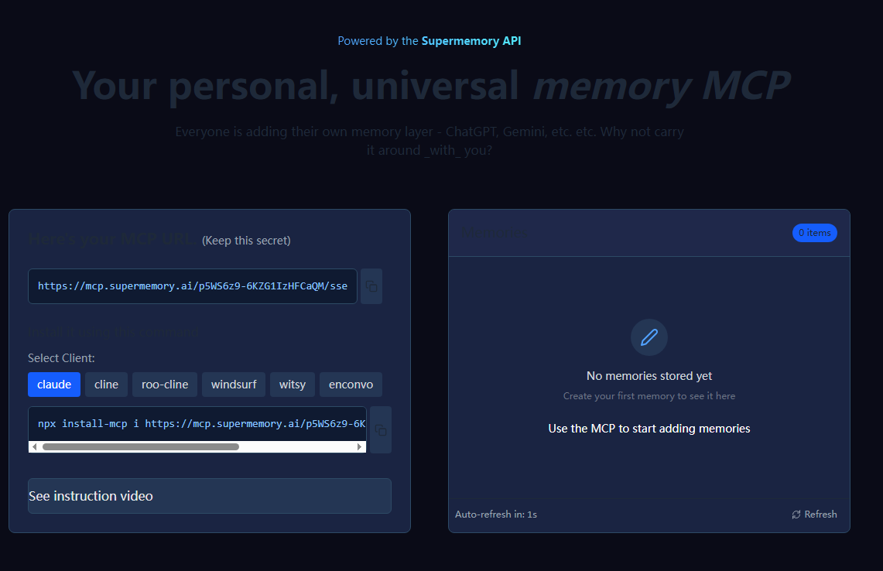Select claude as the client

(x=53, y=385)
